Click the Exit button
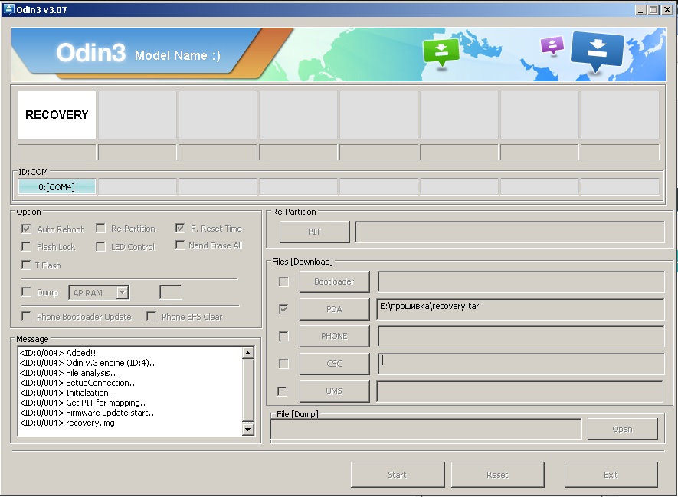This screenshot has width=678, height=497. pos(611,475)
